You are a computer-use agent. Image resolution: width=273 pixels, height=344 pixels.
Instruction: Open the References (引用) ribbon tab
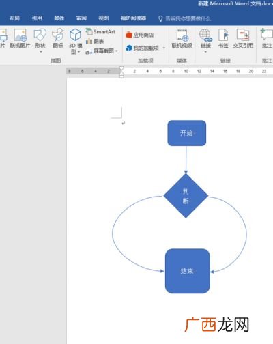click(x=37, y=18)
